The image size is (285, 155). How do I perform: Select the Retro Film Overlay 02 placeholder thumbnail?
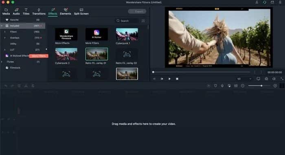pyautogui.click(x=127, y=54)
